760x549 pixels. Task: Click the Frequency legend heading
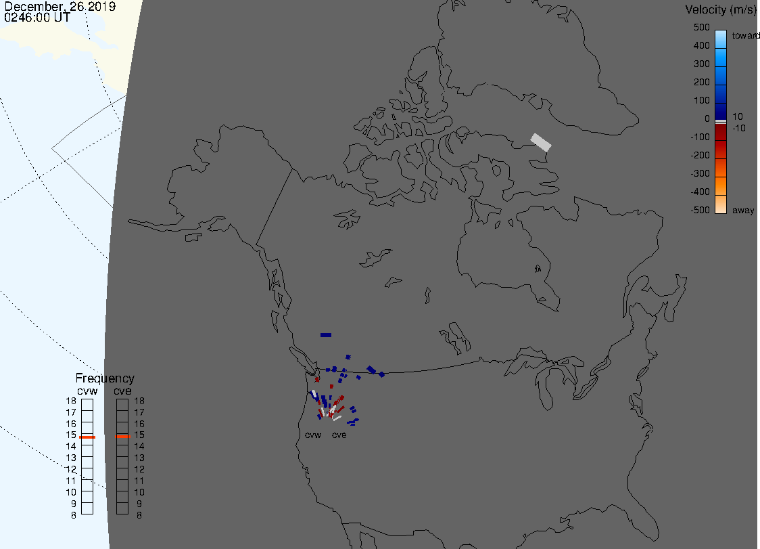point(105,378)
